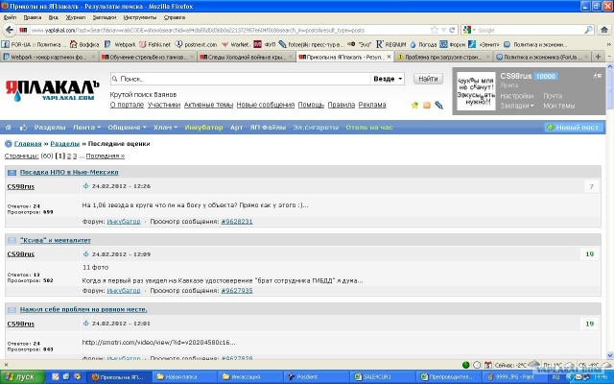Open the Posdient taskbar window
Viewport: 614px width, 384px height.
point(315,377)
